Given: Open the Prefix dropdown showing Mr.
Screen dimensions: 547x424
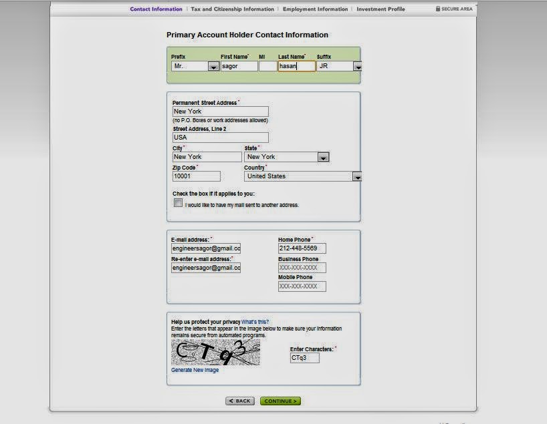Looking at the screenshot, I should point(195,66).
